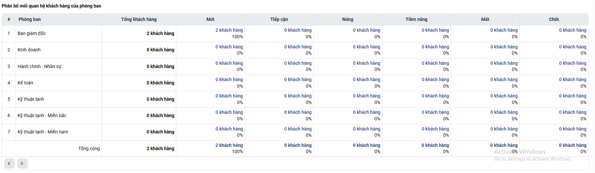Click the # index column header
Viewport: 595px width, 173px height.
9,19
